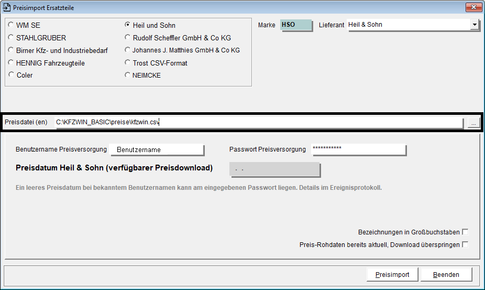Select the WM SE radio button
485x290 pixels.
(x=11, y=25)
